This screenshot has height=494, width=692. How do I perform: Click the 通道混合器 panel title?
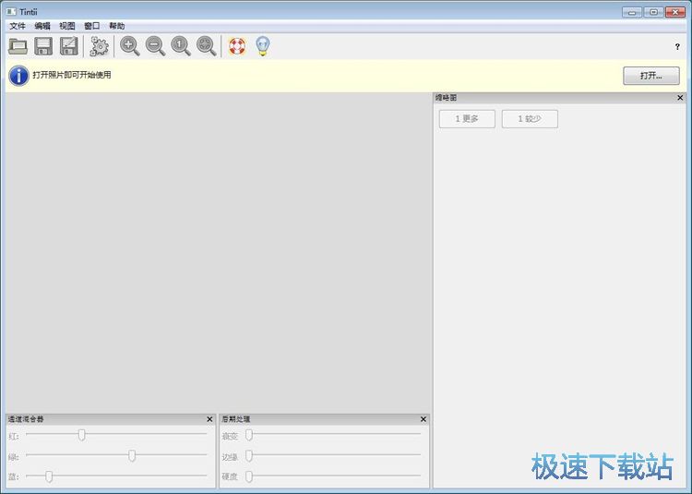[26, 419]
